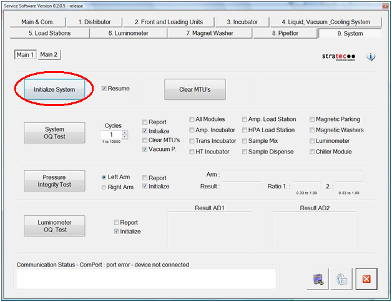Toggle the Resume checkbox

click(104, 89)
